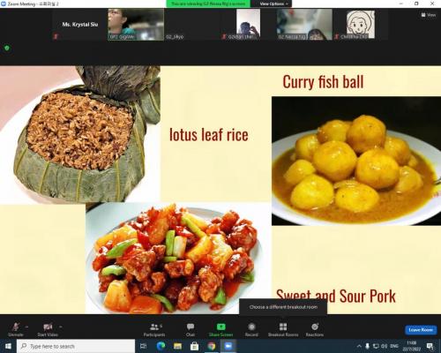Expand audio options arrow next to Unmute
The image size is (441, 353).
tap(26, 327)
